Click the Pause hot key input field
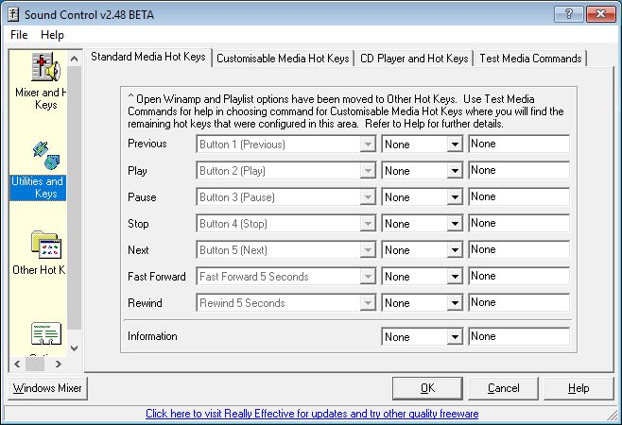 (518, 197)
